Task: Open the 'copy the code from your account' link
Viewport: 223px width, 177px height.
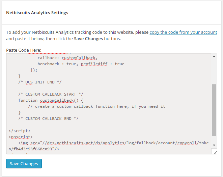Action: (183, 32)
